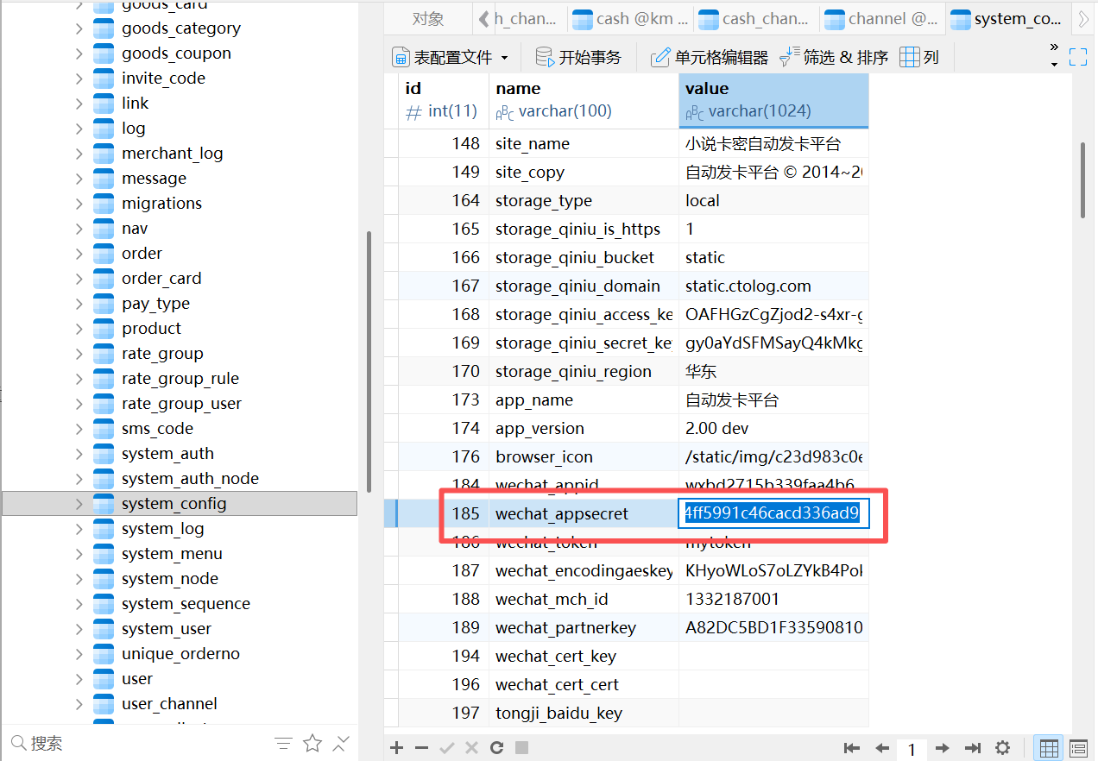Screen dimensions: 1098x761
Task: Go to the last page of records
Action: [x=973, y=748]
